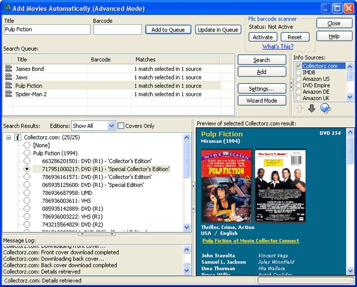
Task: Open the Pulp Fiction back cover thumbnail
Action: click(280, 185)
